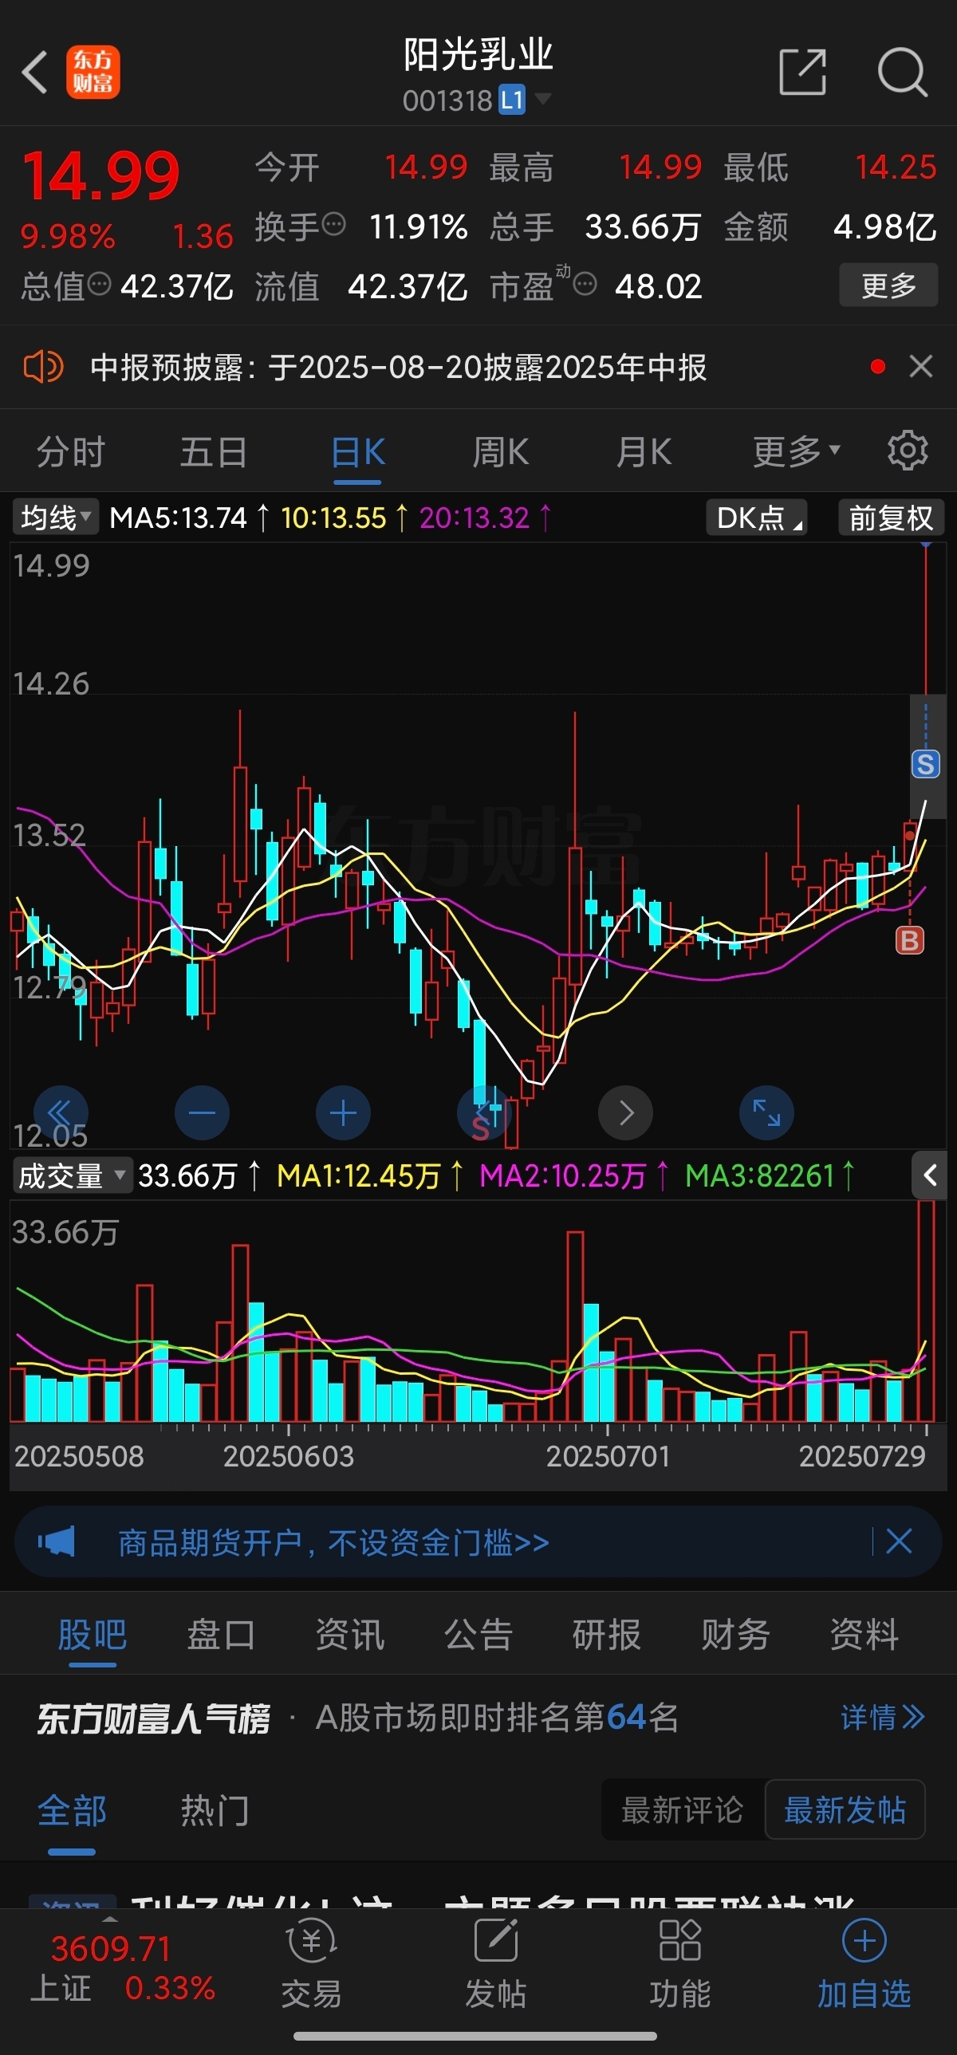
Task: Tap the 东方财富人气榜 title
Action: pyautogui.click(x=154, y=1718)
